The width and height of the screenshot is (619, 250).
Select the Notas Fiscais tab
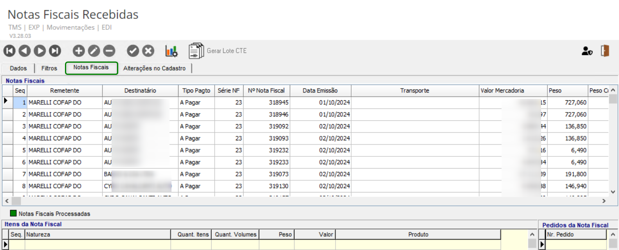[91, 67]
